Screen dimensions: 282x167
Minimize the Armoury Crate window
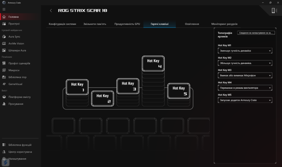coord(263,3)
